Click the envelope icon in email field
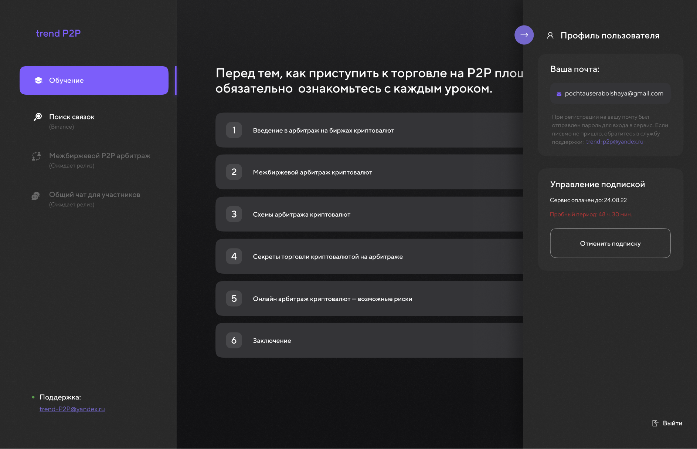Screen dimensions: 697x449 [559, 94]
